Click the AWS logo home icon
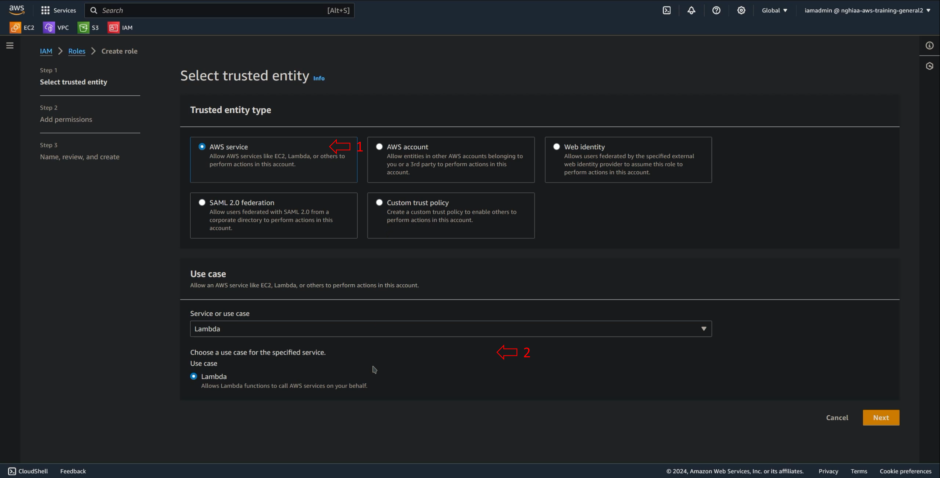Viewport: 940px width, 478px height. tap(16, 10)
